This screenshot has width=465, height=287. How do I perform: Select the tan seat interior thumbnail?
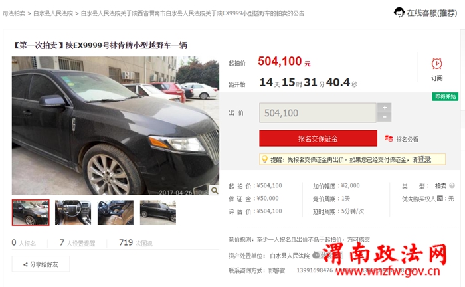click(116, 213)
